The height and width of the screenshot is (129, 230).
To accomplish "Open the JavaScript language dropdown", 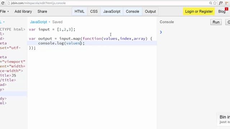I will [40, 22].
